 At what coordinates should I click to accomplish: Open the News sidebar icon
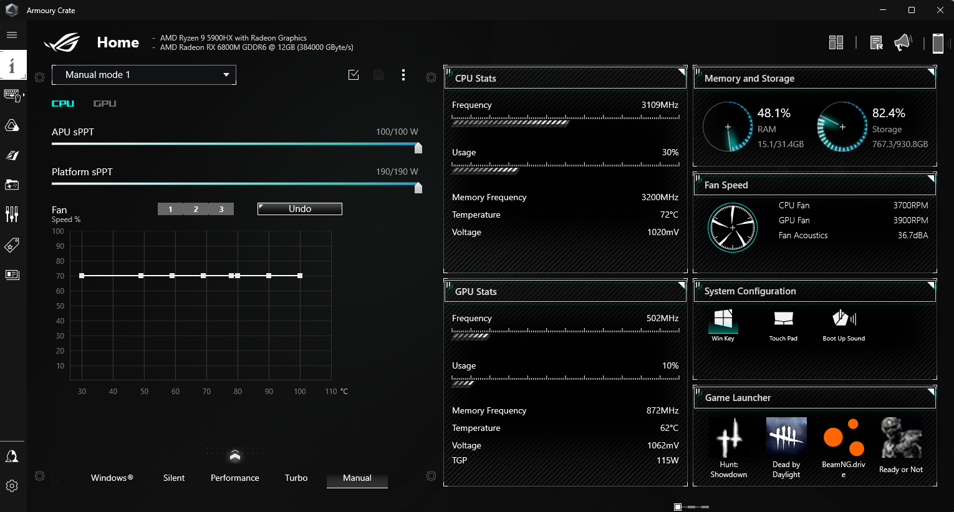click(12, 274)
